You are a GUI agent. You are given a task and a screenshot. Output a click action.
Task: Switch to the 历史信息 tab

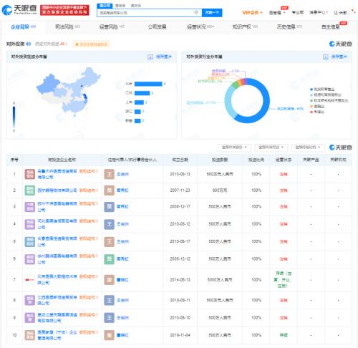click(289, 26)
